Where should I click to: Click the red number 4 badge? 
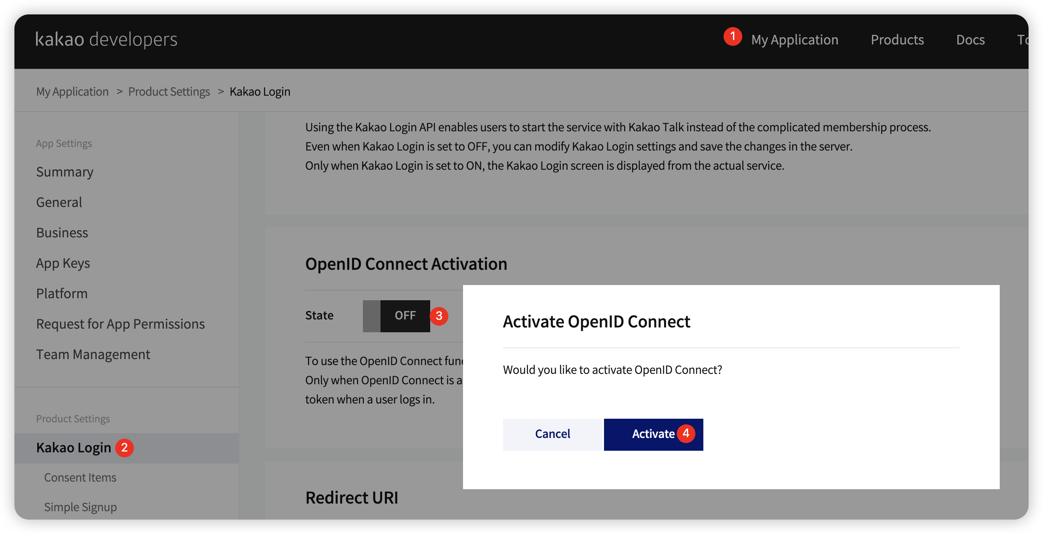point(686,433)
